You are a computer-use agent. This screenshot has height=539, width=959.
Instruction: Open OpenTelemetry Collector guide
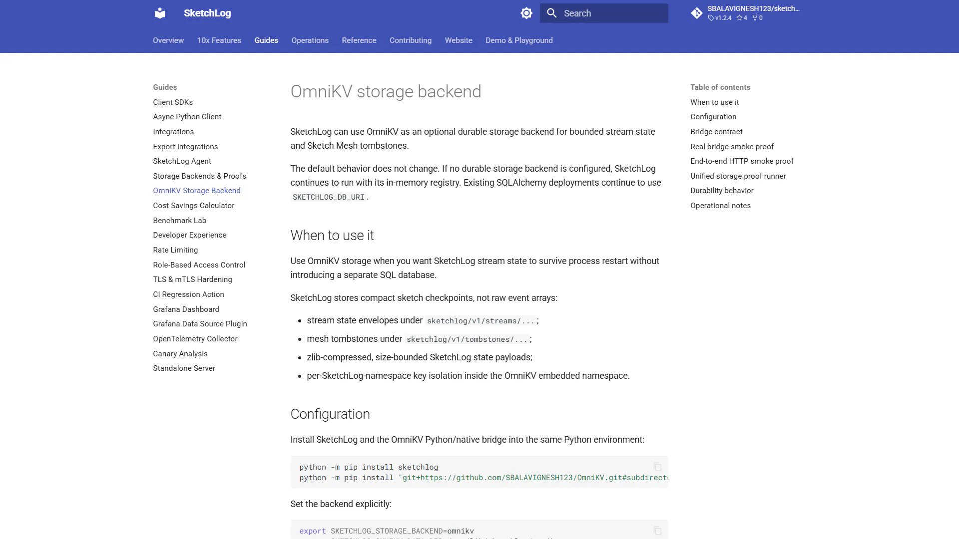195,339
